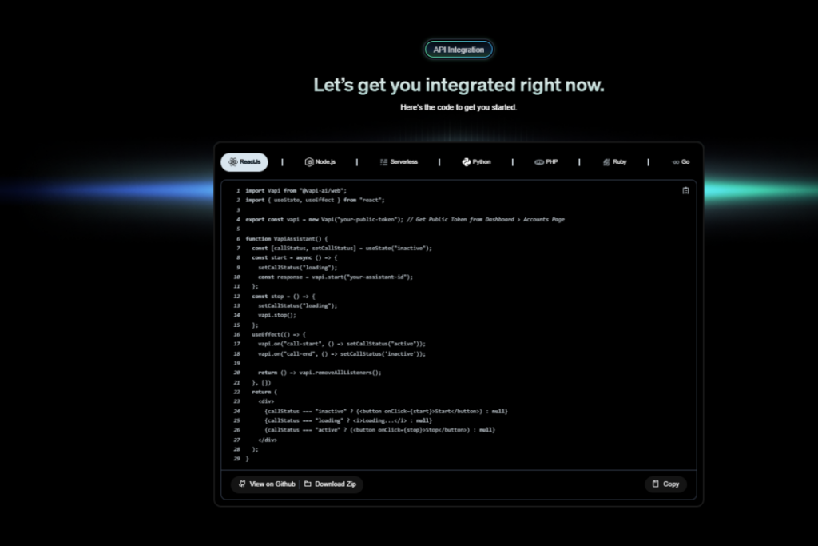Click the line with the Stop button JSX
The image size is (818, 546).
(379, 429)
